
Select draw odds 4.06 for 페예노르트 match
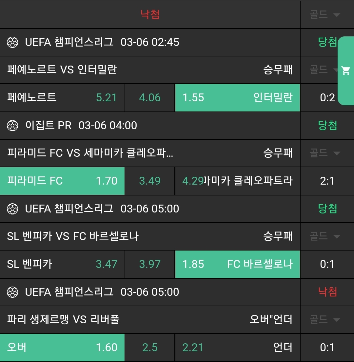point(150,98)
